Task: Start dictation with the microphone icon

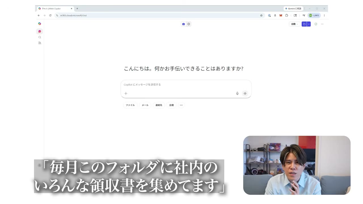Action: [237, 93]
